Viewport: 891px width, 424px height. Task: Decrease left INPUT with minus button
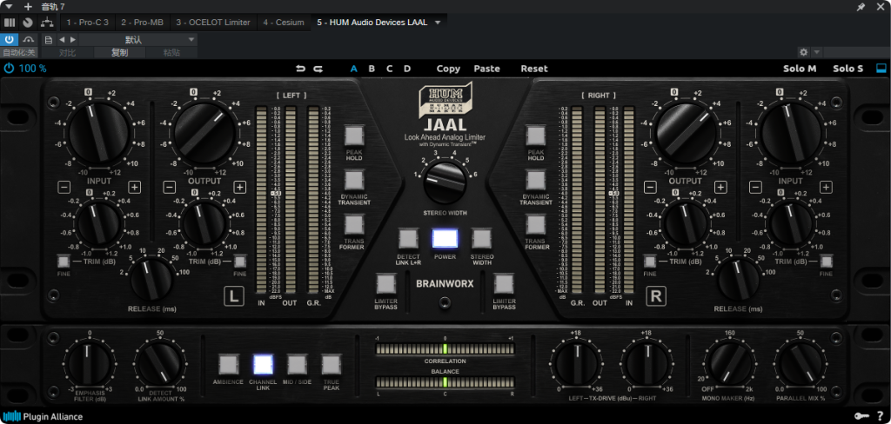coord(64,187)
